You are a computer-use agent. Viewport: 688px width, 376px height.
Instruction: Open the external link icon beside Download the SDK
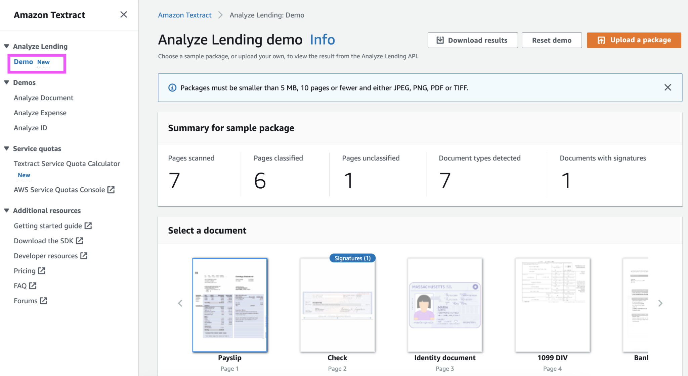pos(79,241)
